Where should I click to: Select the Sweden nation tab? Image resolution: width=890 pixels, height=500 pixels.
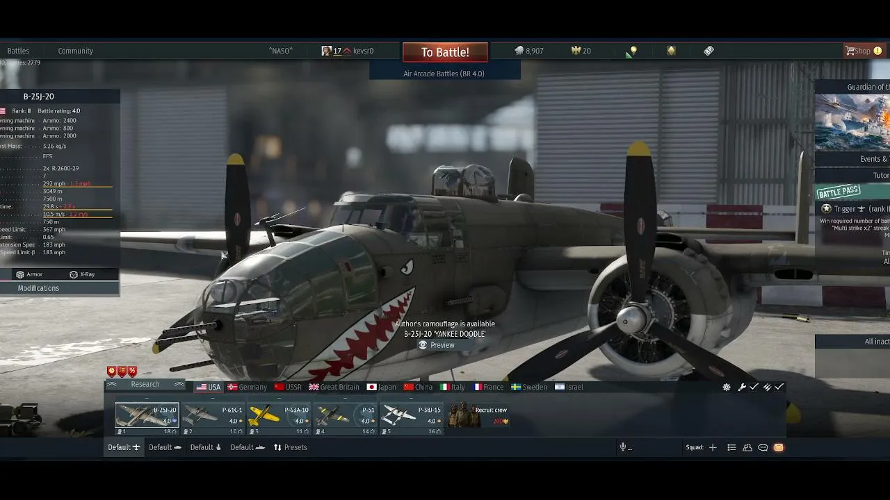529,387
